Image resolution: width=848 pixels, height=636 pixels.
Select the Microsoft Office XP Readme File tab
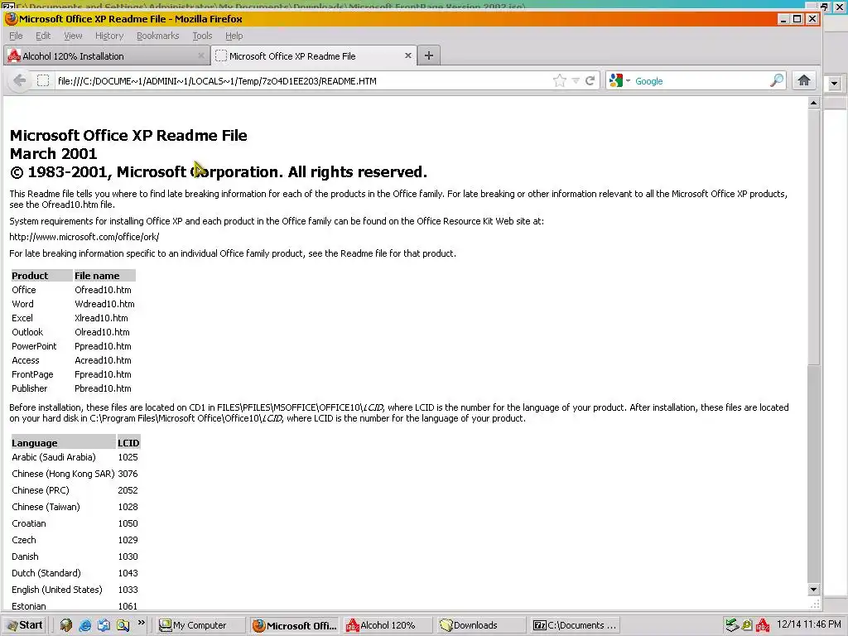314,55
